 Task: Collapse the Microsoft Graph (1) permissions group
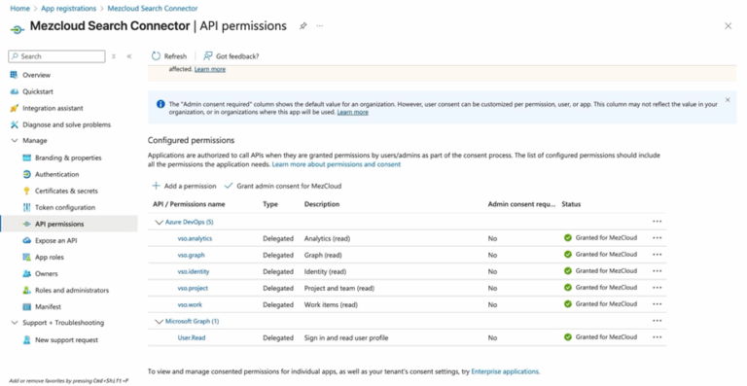click(x=159, y=322)
